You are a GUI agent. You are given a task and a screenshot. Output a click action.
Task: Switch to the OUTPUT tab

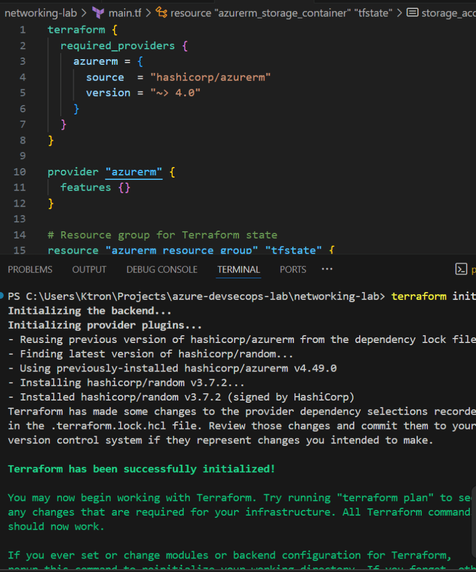pos(89,269)
